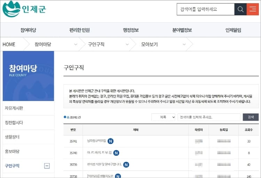Click the 구인구직 page heading
The width and height of the screenshot is (261, 178).
tap(74, 68)
